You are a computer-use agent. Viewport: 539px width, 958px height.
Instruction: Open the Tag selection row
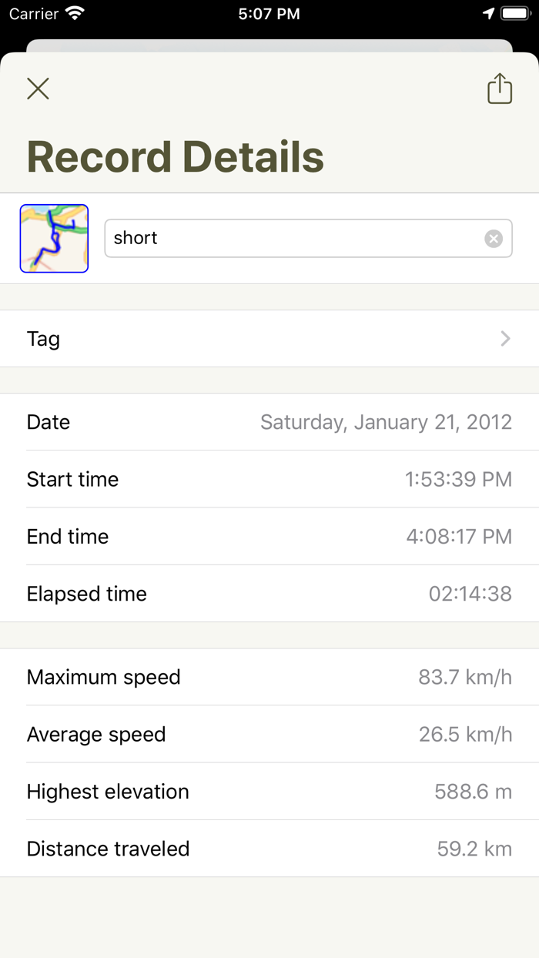click(x=269, y=339)
